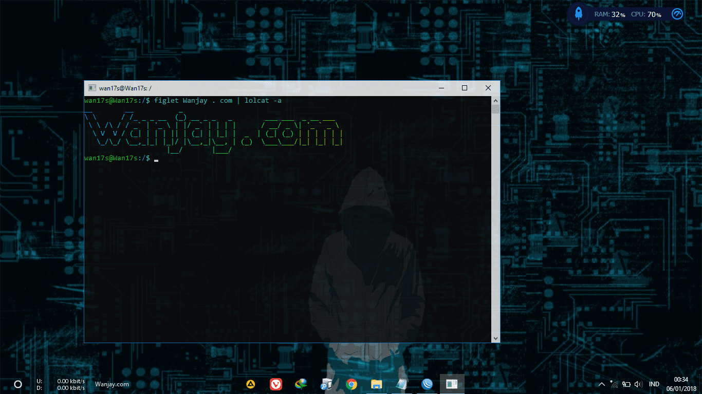Switch the IND input language indicator

click(x=654, y=384)
